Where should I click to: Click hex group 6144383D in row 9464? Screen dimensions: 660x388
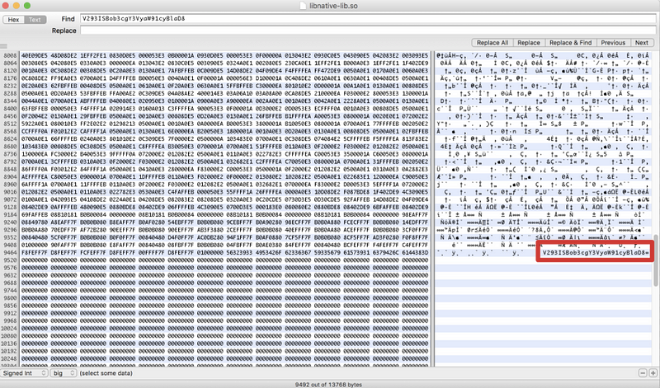click(416, 252)
